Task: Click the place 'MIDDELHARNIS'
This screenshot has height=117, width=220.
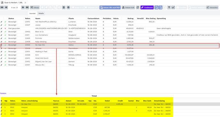Action: coord(75,55)
